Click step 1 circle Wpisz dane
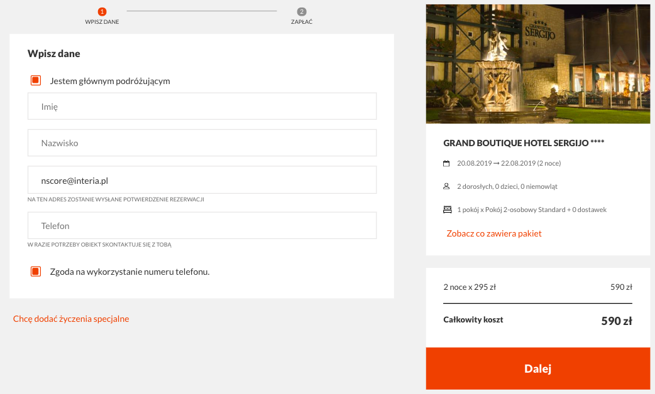The height and width of the screenshot is (394, 655). 102,12
